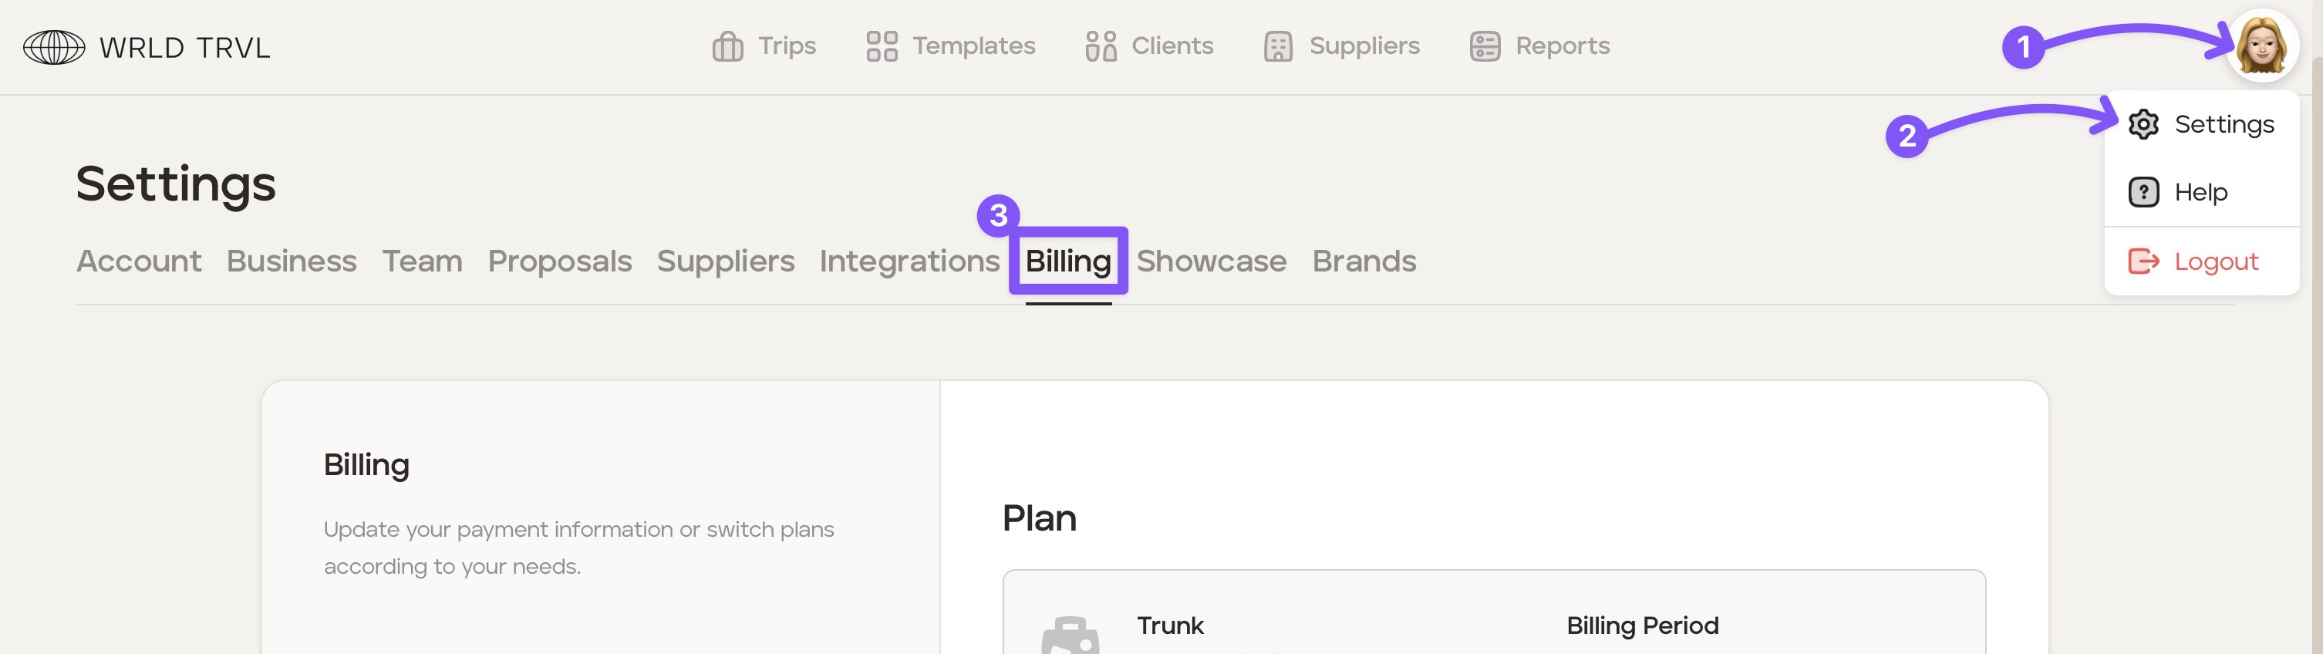
Task: Click the Suppliers building icon
Action: (1278, 46)
